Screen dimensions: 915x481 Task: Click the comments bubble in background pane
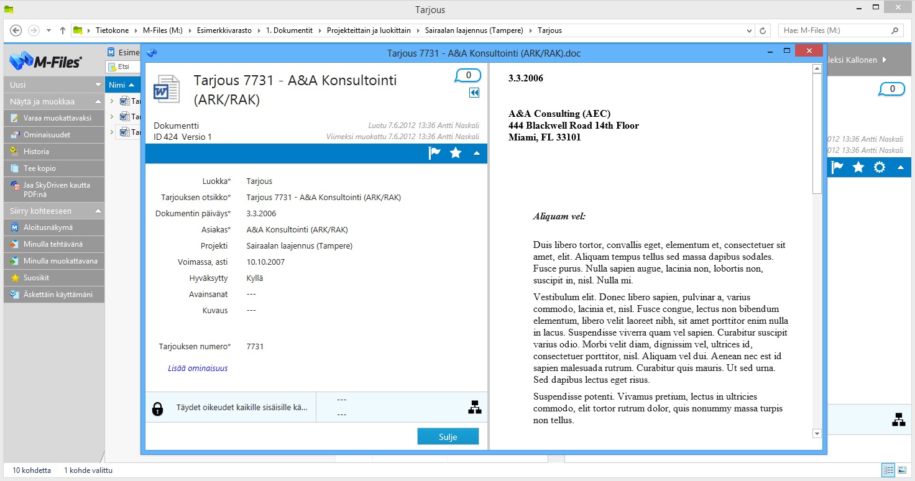click(x=892, y=89)
